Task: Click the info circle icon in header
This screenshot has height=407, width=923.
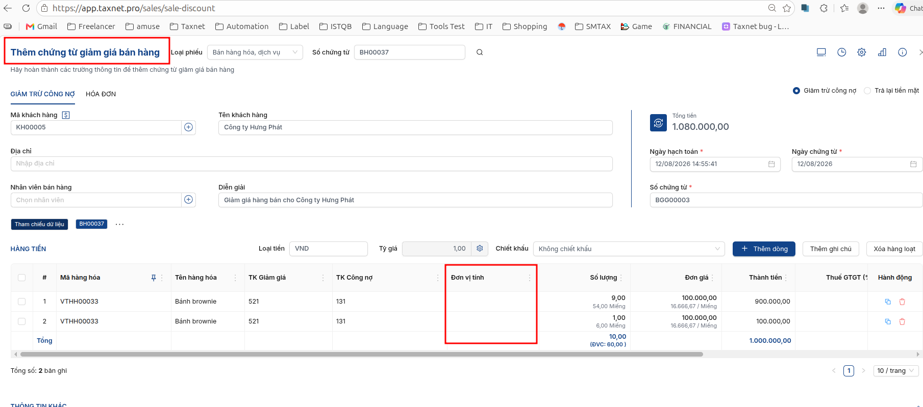Action: [903, 52]
